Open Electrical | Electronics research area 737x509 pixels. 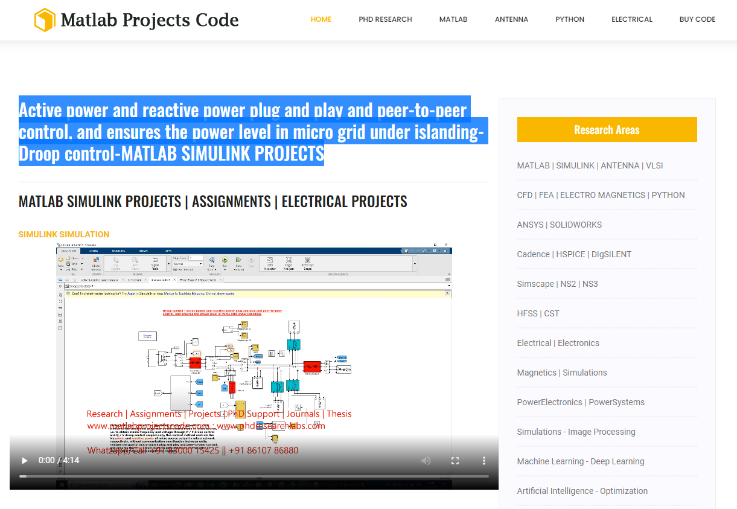(558, 343)
